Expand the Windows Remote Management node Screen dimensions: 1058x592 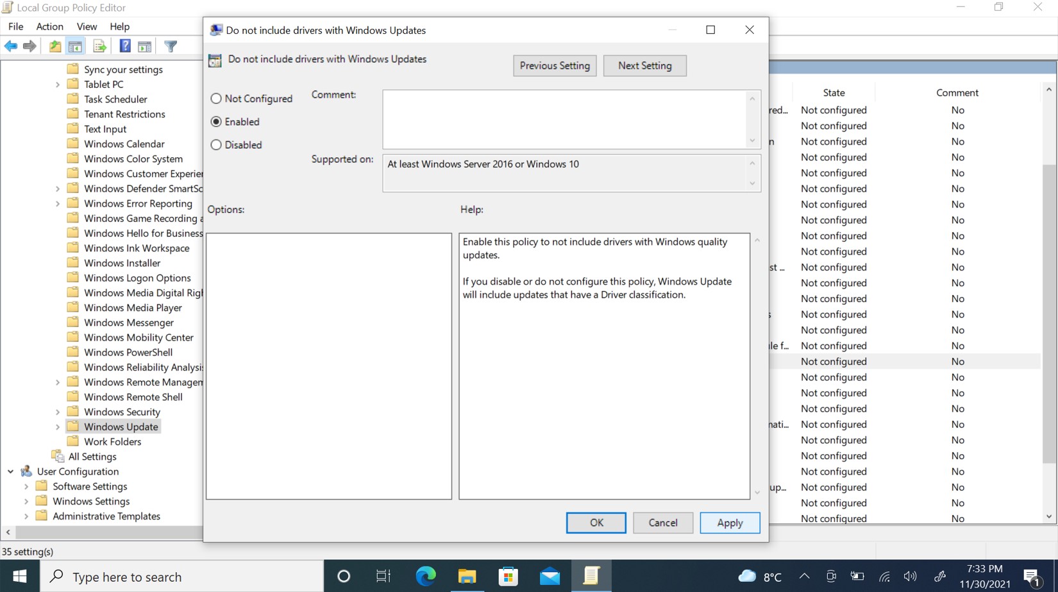58,382
